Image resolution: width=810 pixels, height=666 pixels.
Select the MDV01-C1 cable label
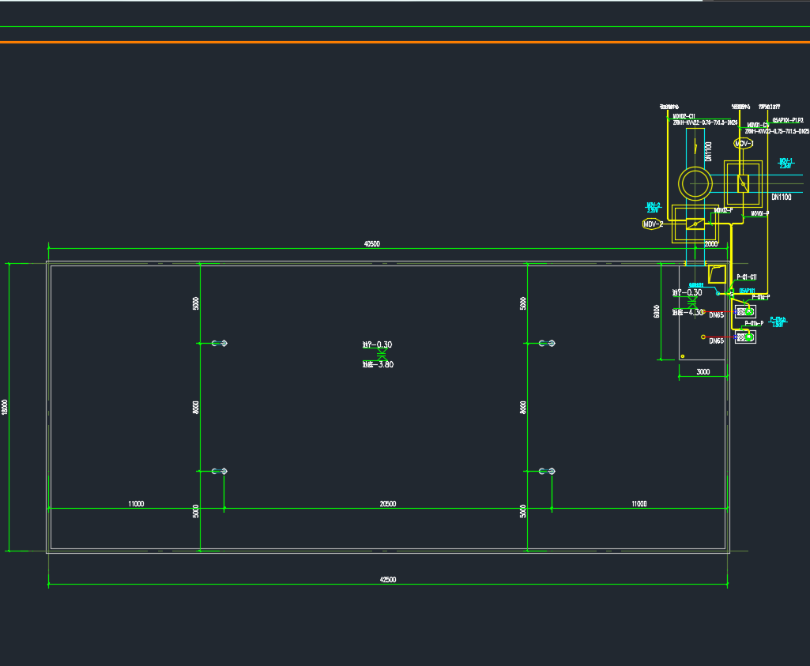[x=759, y=125]
